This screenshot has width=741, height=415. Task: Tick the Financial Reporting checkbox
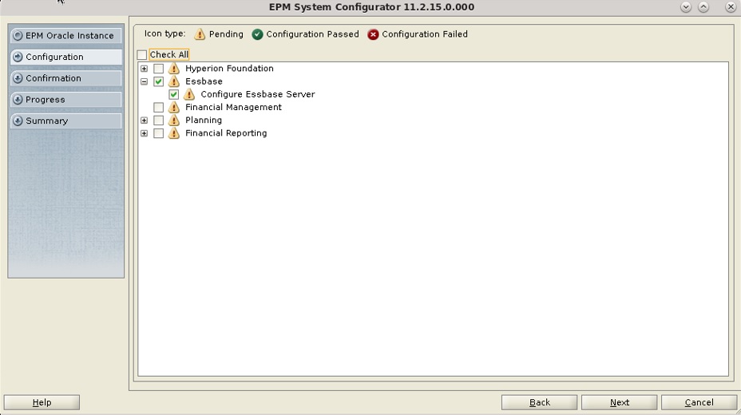click(158, 133)
